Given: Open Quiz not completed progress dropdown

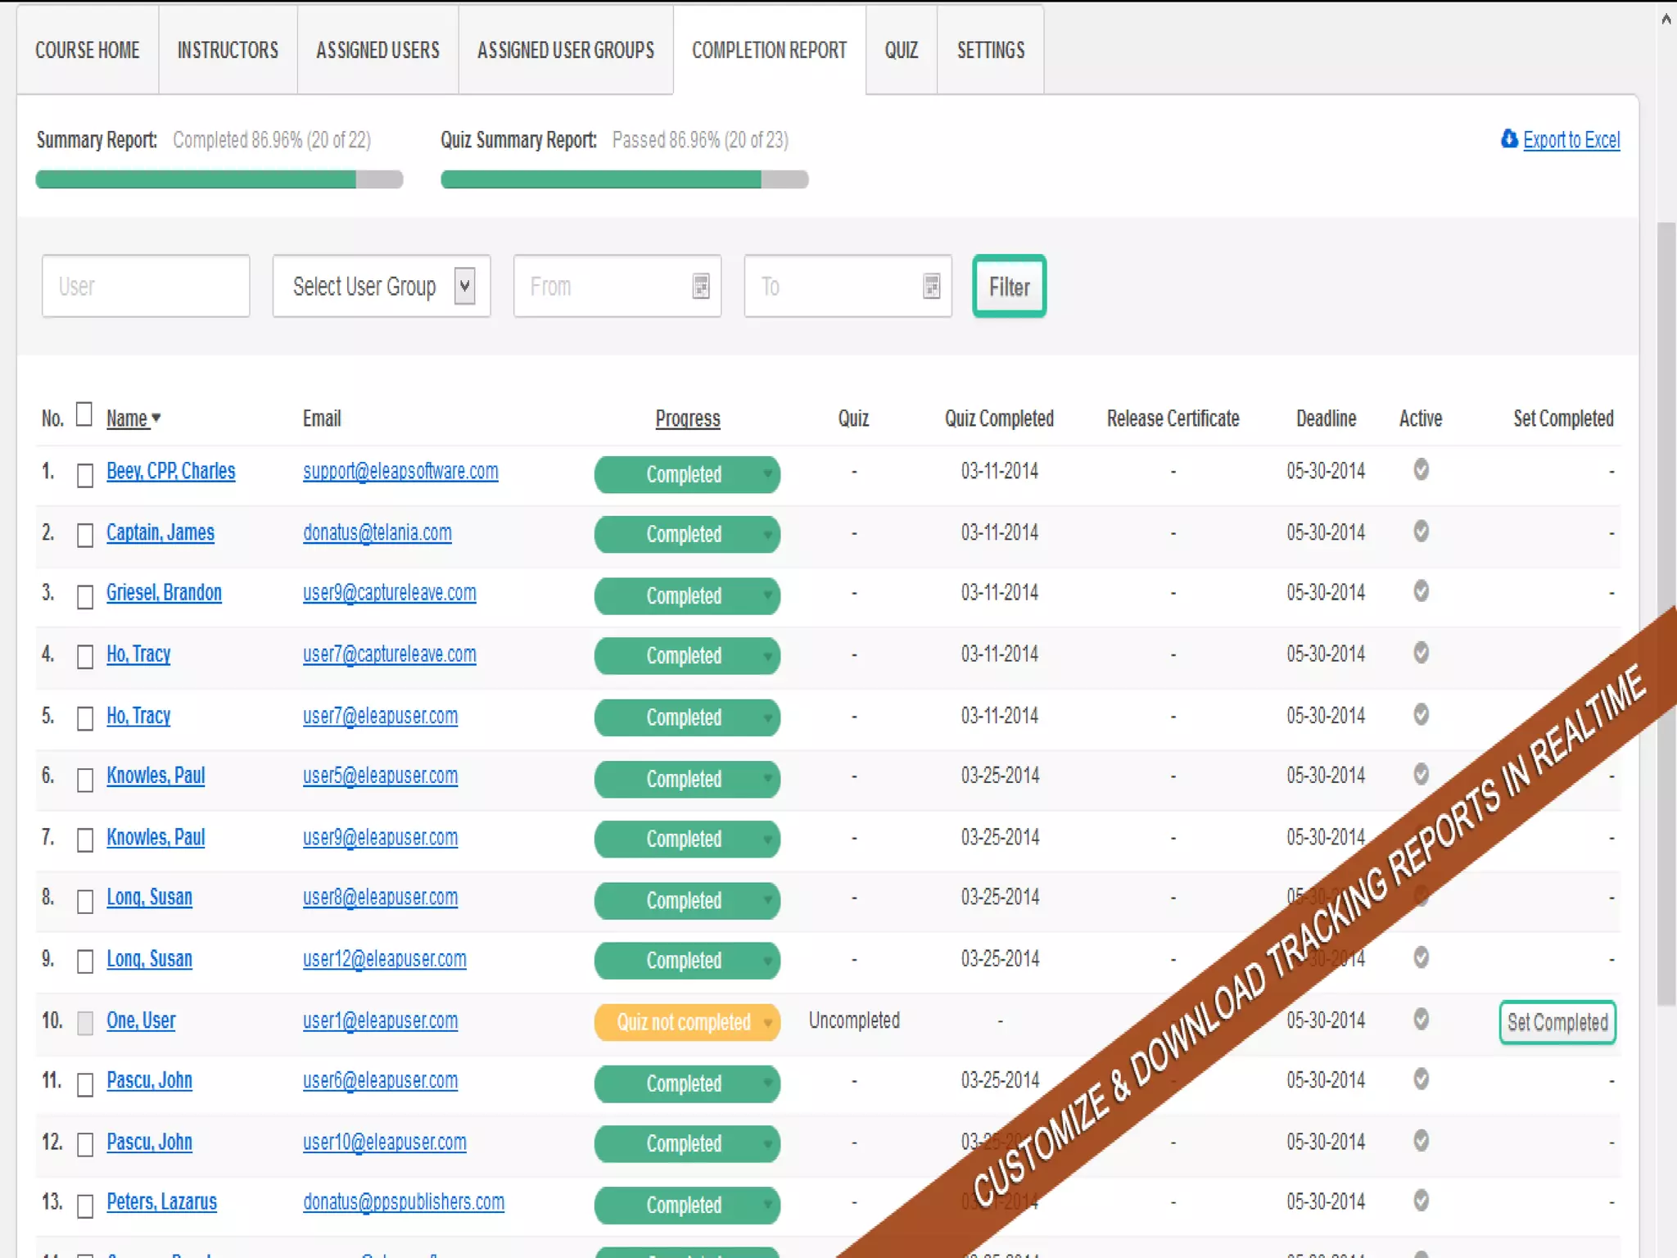Looking at the screenshot, I should tap(767, 1023).
